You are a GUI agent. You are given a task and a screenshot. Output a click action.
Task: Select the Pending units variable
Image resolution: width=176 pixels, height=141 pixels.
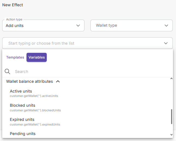pyautogui.click(x=23, y=134)
